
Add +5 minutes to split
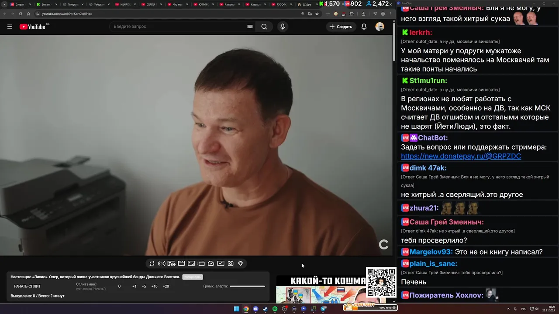(144, 287)
